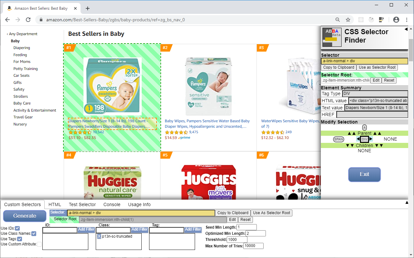Screen dimensions: 414x258
Task: Select the SPAN sibling element node
Action: [339, 139]
